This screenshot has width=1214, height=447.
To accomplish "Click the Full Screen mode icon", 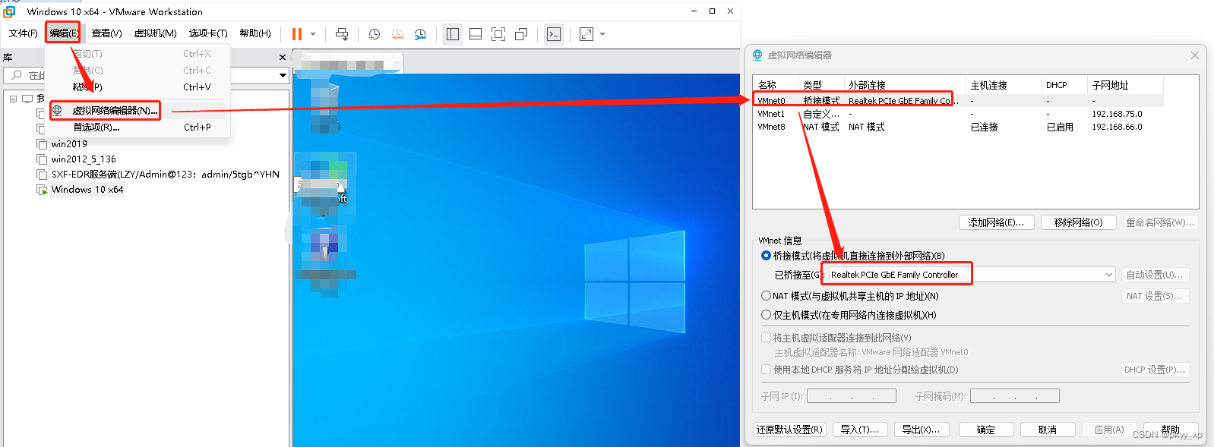I will point(498,34).
